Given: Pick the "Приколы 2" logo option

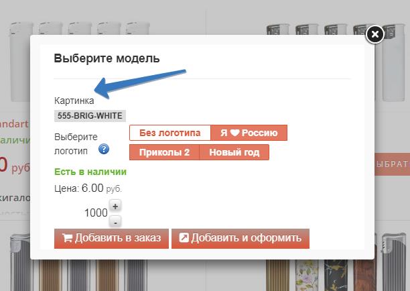Looking at the screenshot, I should [164, 152].
